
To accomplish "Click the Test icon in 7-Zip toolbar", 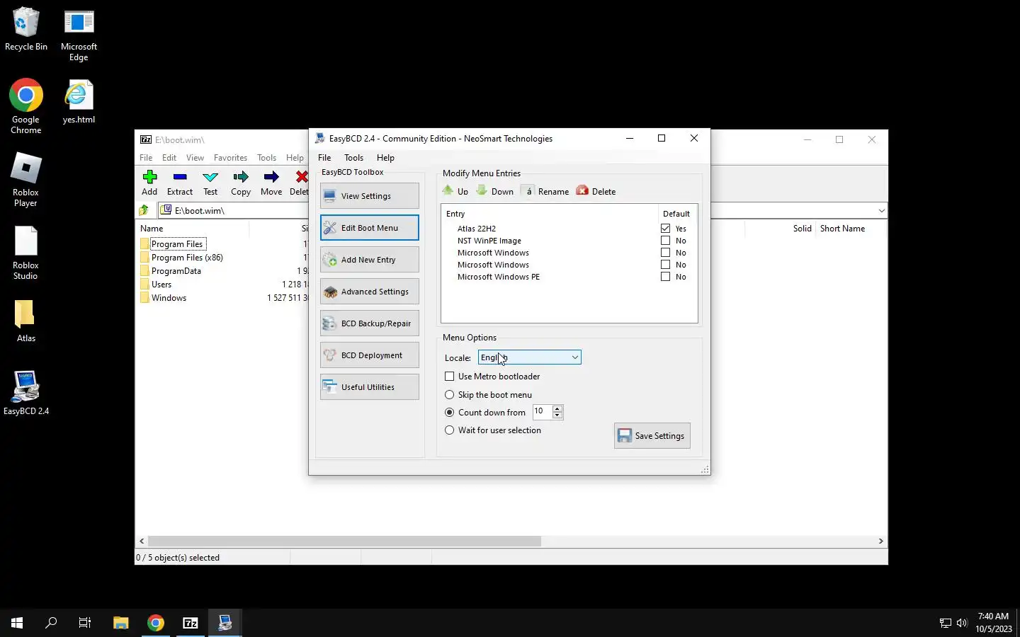I will [210, 177].
